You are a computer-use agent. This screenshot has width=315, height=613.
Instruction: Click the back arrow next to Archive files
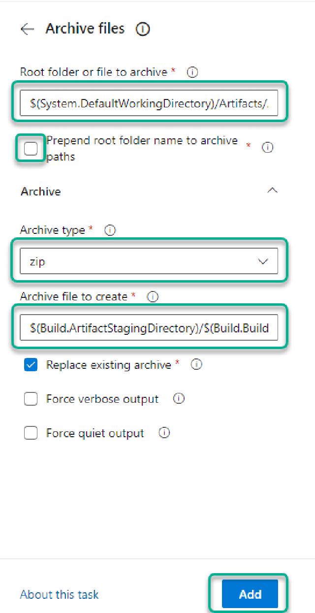coord(27,29)
